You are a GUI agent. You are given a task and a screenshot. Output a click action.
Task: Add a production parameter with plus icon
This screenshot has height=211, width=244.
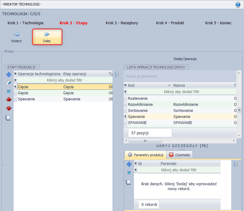pos(129,164)
